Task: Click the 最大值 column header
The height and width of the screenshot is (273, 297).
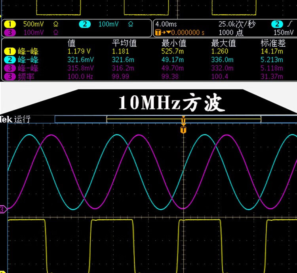Action: tap(223, 43)
